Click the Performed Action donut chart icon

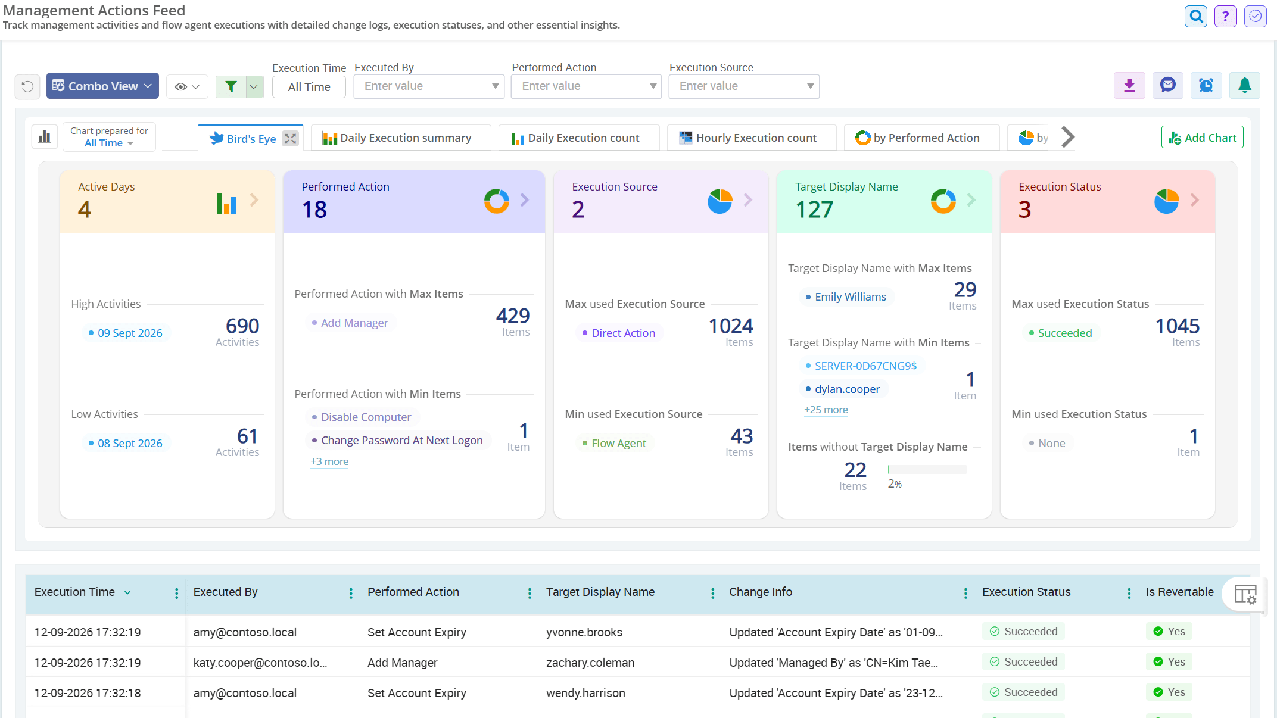click(496, 201)
